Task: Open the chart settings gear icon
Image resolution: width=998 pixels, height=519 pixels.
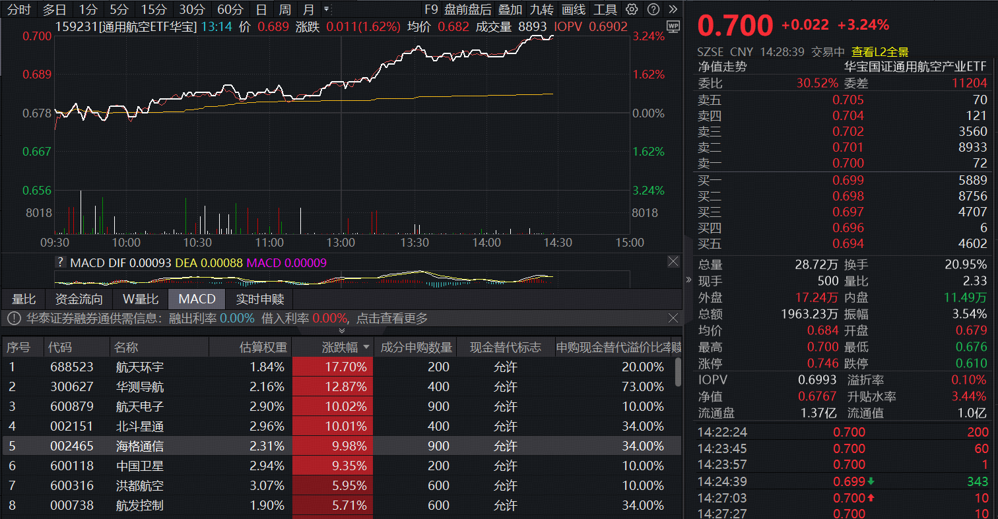Action: click(632, 9)
